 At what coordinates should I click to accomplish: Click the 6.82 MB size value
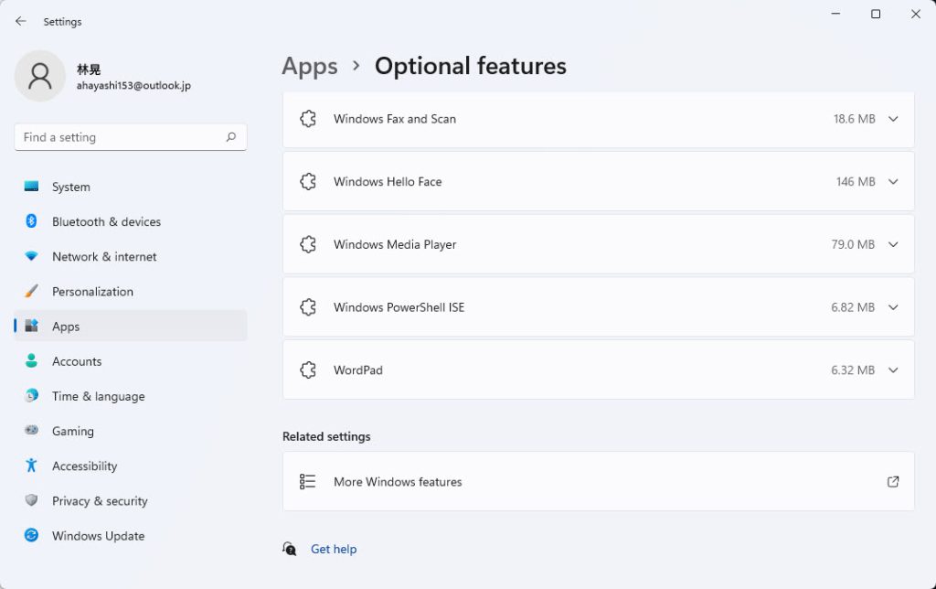853,307
